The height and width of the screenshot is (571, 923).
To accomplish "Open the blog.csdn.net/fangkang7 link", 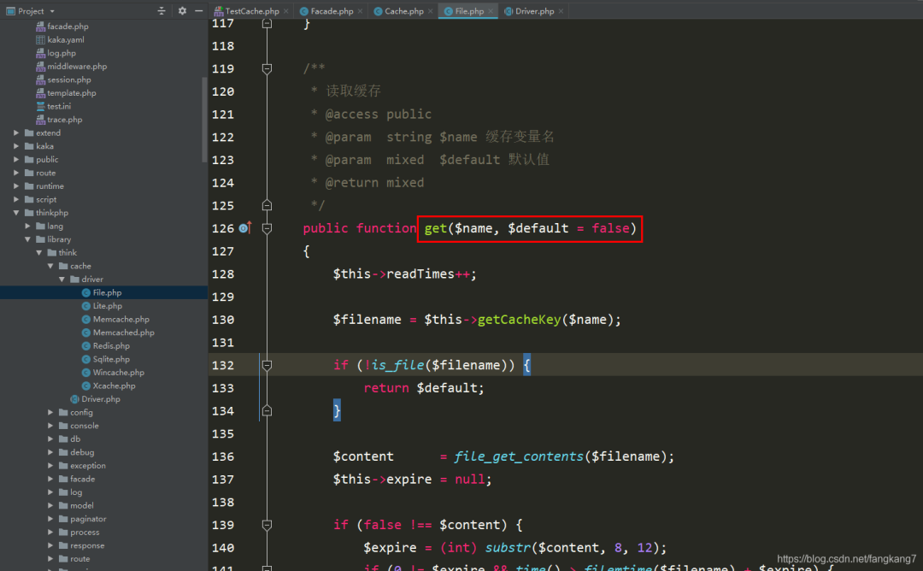I will pyautogui.click(x=845, y=556).
